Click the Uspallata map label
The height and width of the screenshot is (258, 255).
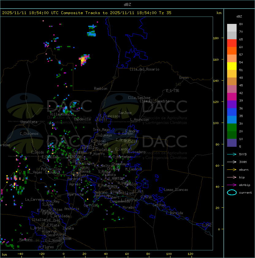[29, 122]
